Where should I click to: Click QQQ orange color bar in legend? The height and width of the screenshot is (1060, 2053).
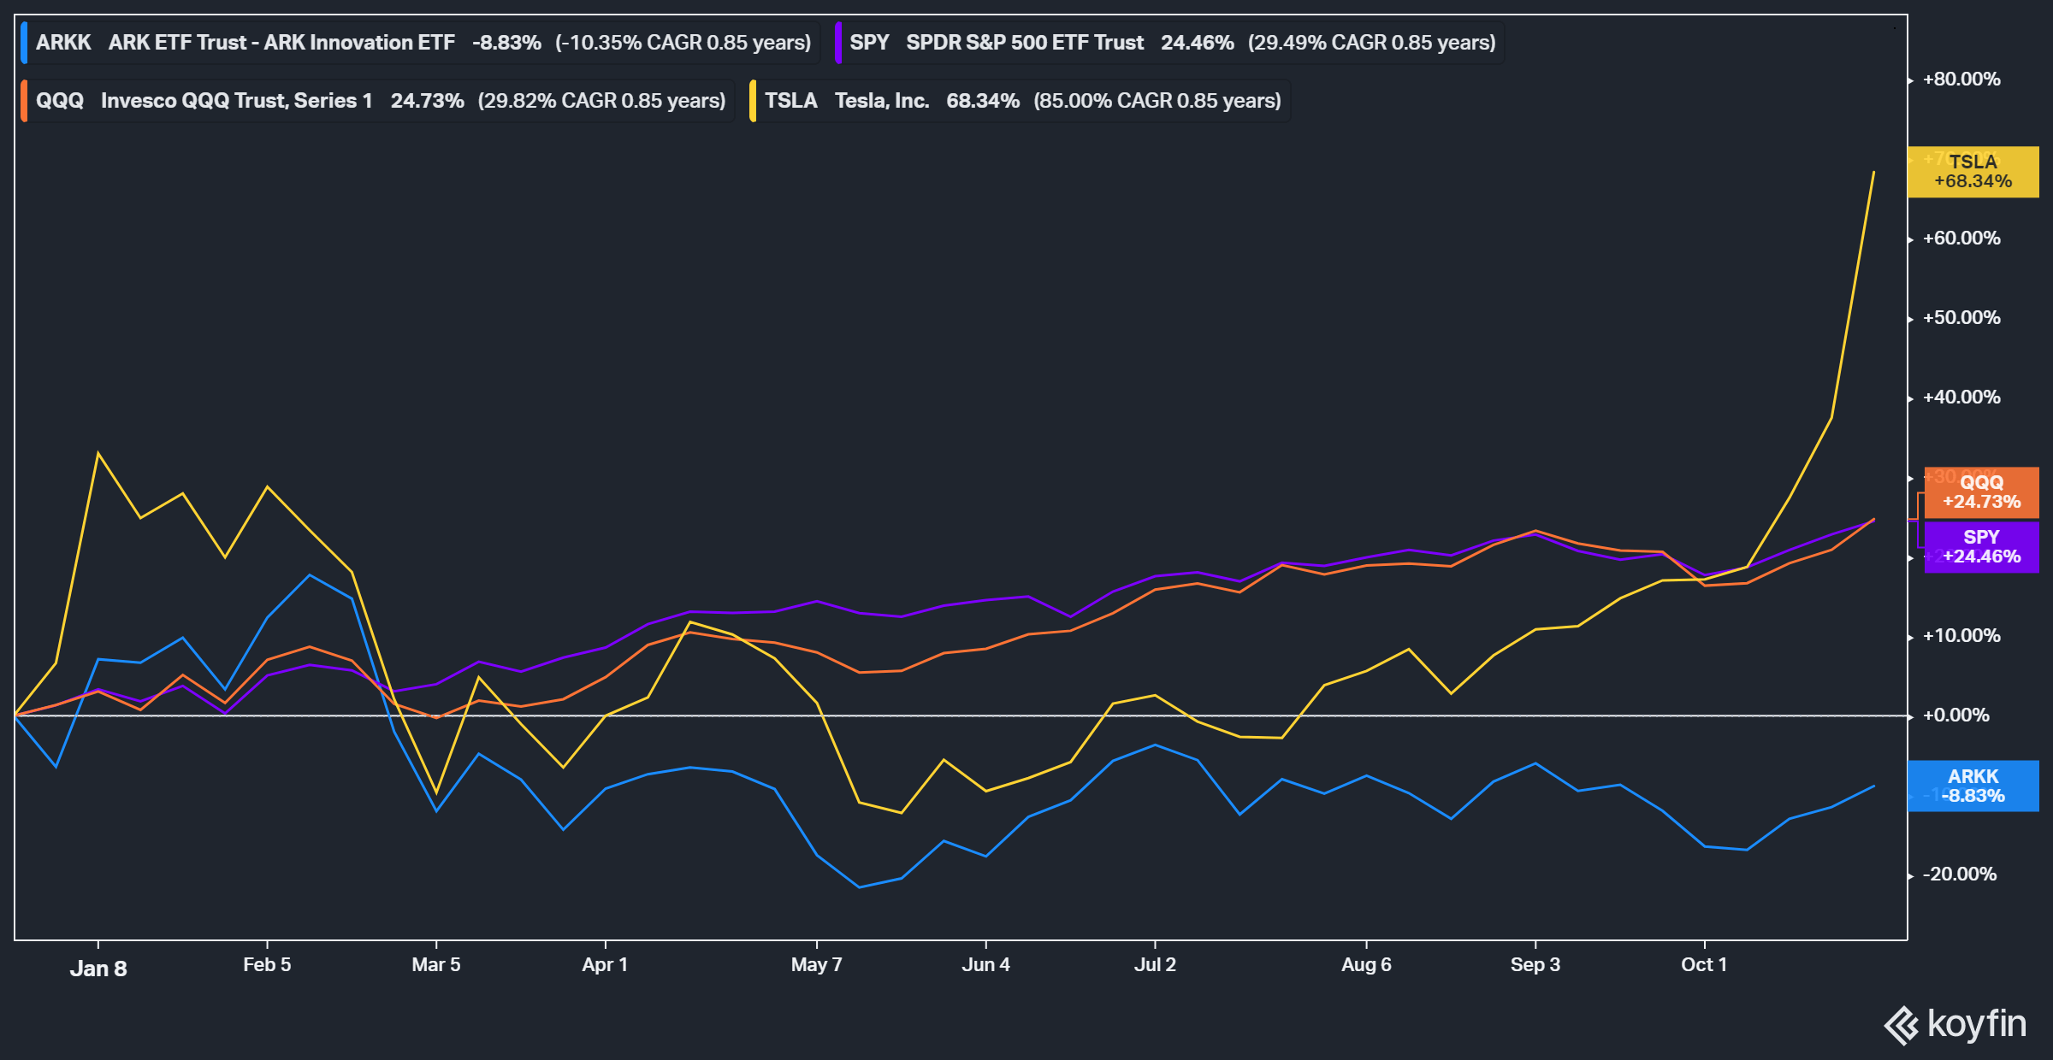point(24,101)
